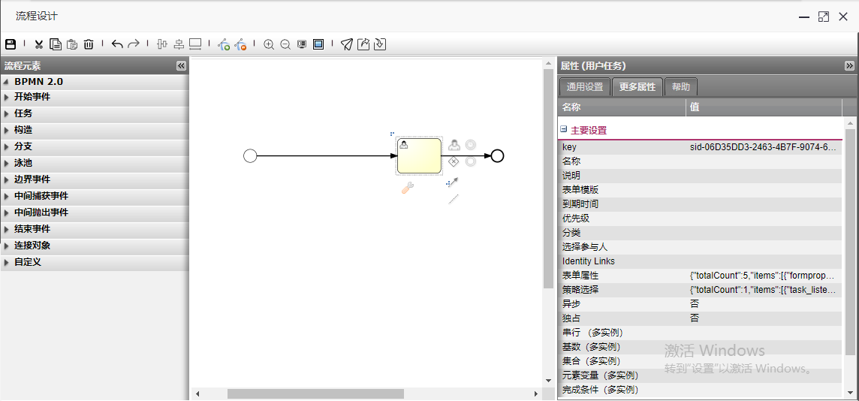Click the paper plane deploy icon

click(x=346, y=44)
